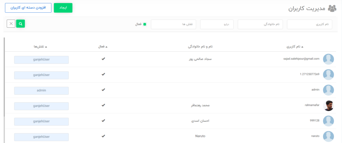This screenshot has width=342, height=143.
Task: Click the green search magnifier button
Action: click(x=20, y=24)
